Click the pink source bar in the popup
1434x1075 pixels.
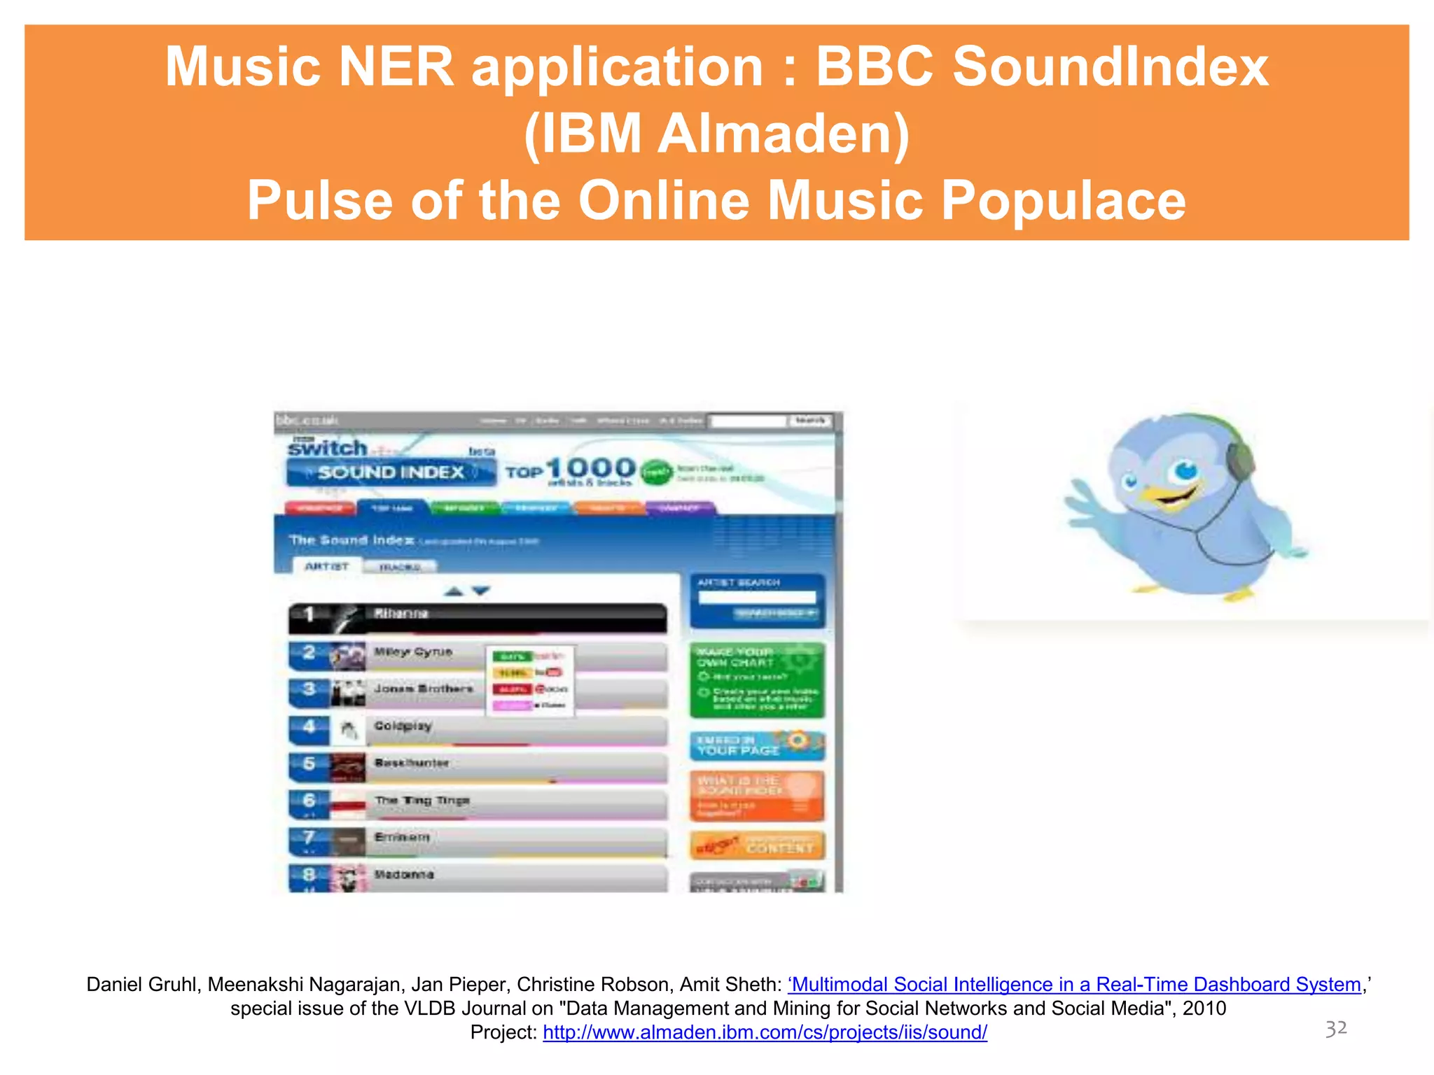[x=513, y=705]
